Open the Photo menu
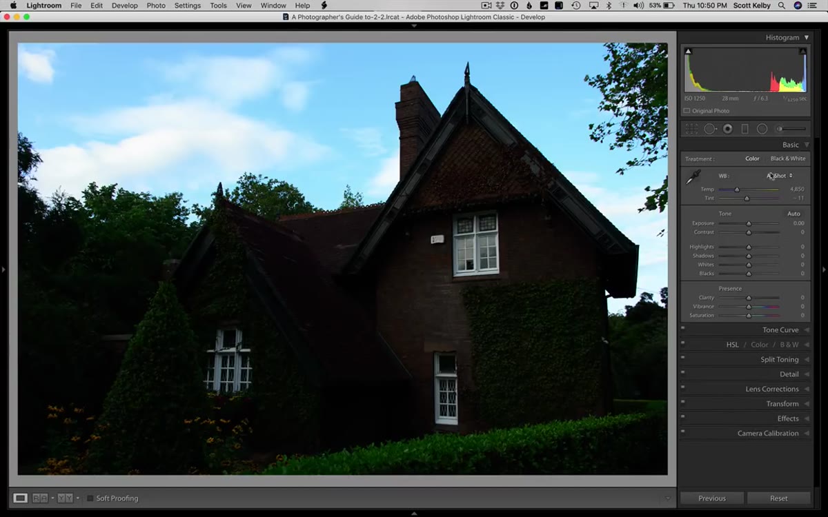The height and width of the screenshot is (517, 828). coord(156,6)
